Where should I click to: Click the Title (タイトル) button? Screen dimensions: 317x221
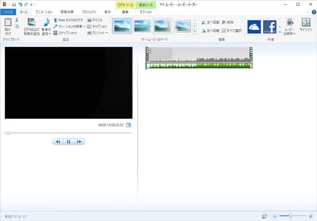click(95, 20)
